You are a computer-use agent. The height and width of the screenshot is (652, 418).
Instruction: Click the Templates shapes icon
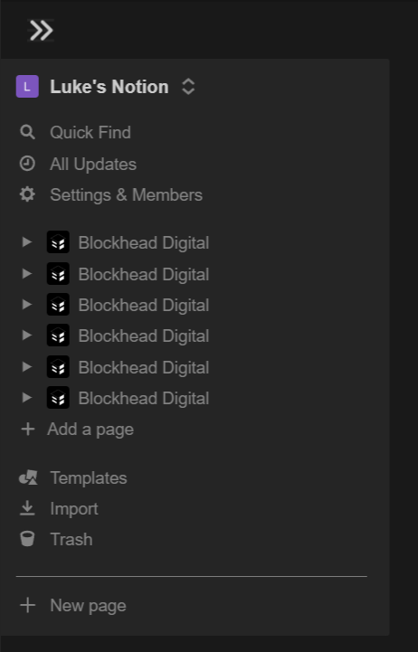click(x=28, y=477)
